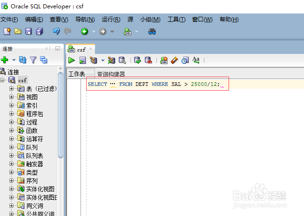Expand the 程序包 tree node
Viewport: 304px width, 216px height.
(x=11, y=113)
